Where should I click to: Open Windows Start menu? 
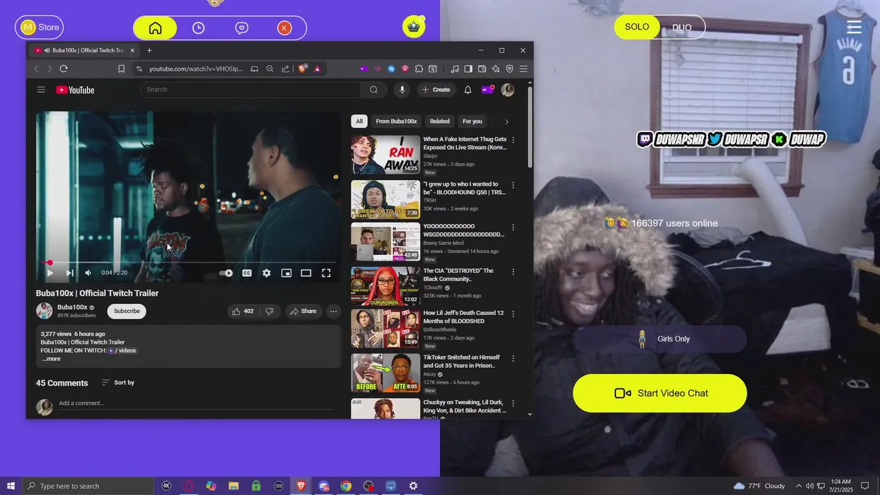10,486
